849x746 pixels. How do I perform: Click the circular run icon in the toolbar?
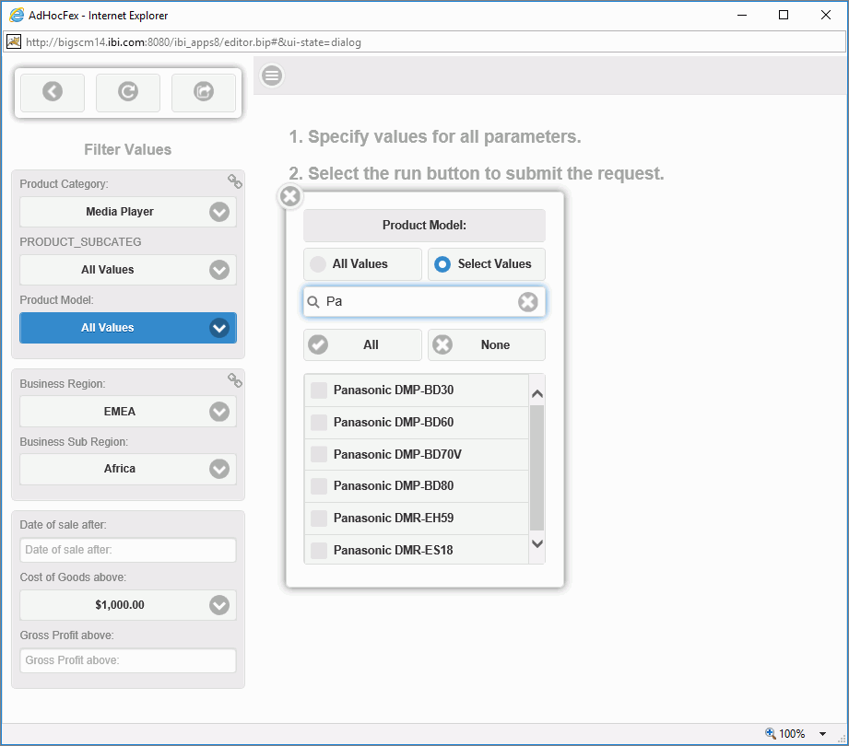[x=127, y=92]
